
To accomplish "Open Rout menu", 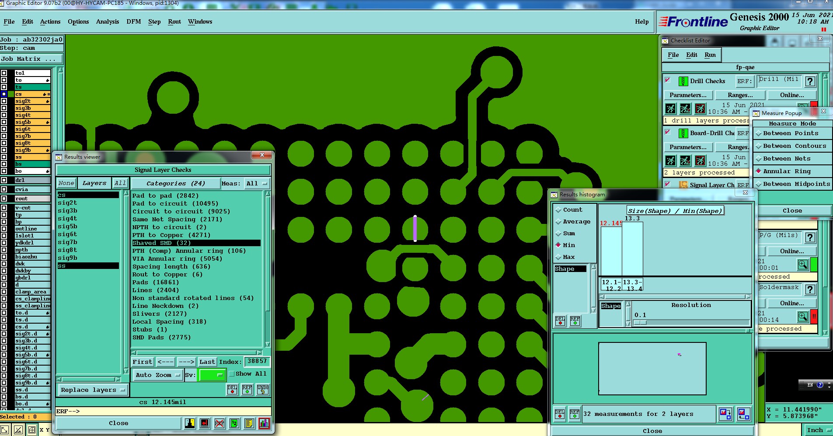I will coord(174,22).
